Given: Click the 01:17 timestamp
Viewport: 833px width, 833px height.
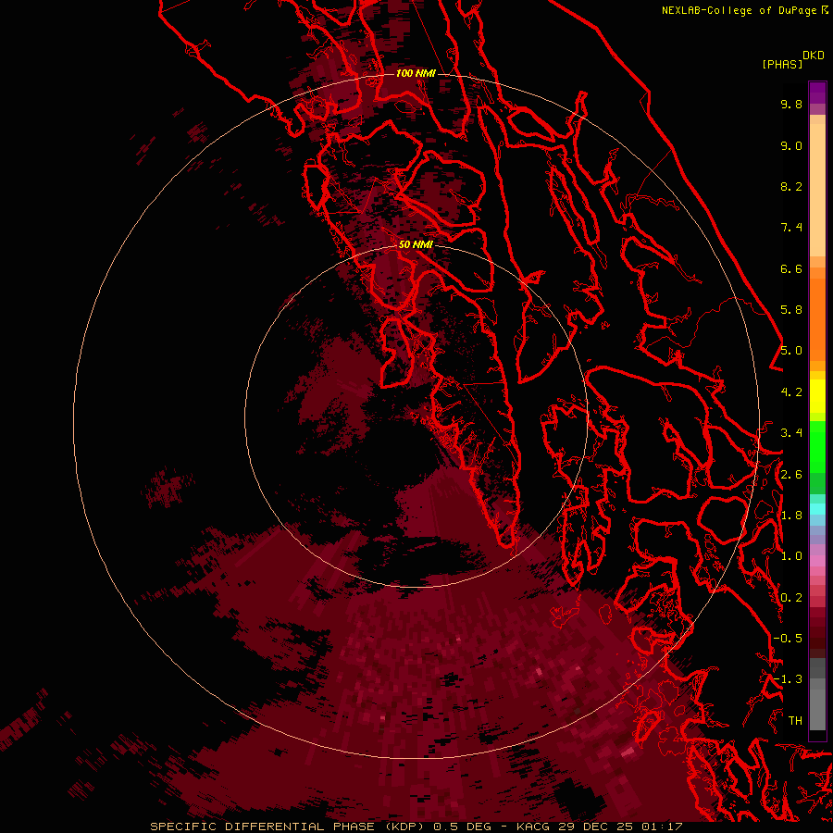Looking at the screenshot, I should 662,827.
